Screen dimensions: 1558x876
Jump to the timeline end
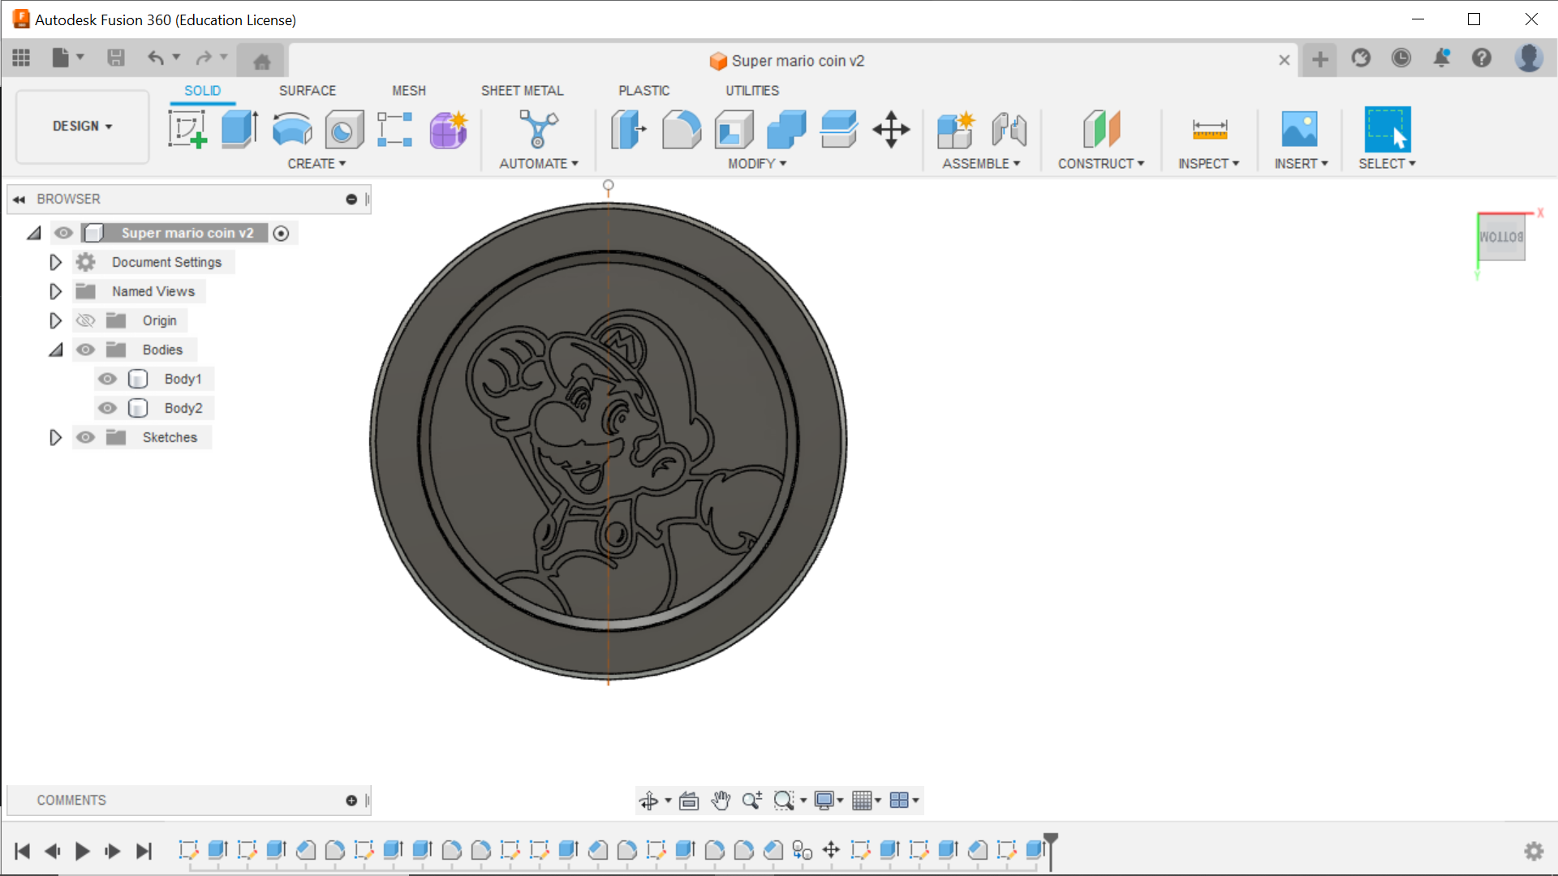(144, 851)
